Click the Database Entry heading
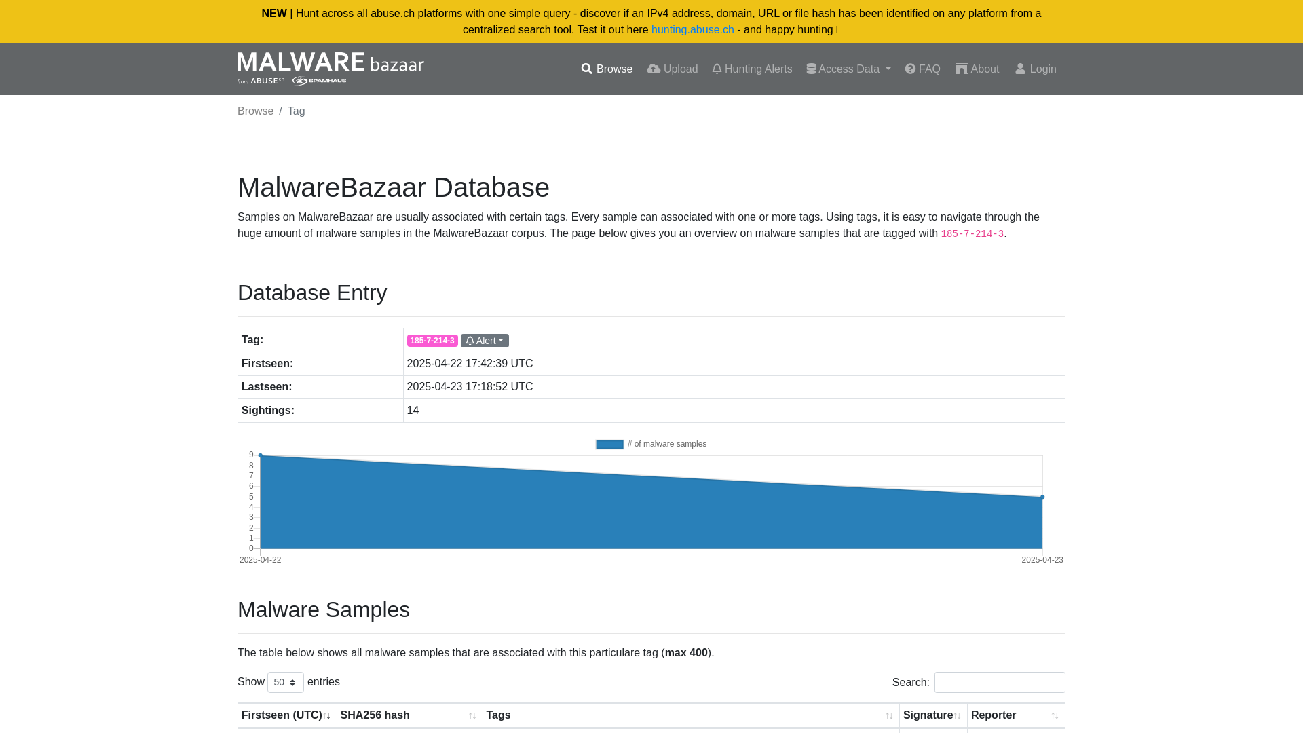The width and height of the screenshot is (1303, 733). click(312, 293)
